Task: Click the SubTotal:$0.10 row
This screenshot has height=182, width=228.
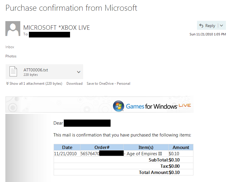Action: 123,160
